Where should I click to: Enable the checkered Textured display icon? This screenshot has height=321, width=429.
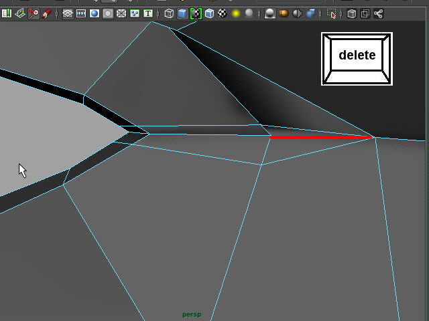point(223,13)
